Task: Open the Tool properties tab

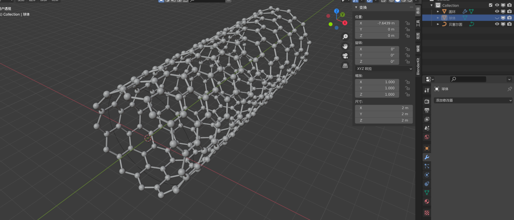Action: click(x=426, y=90)
